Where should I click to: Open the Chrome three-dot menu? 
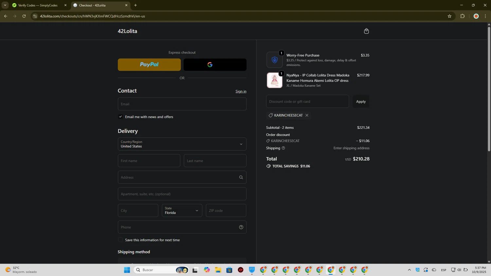[x=485, y=16]
